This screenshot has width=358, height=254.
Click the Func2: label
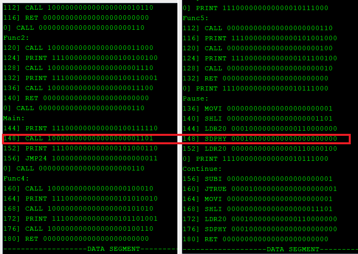pyautogui.click(x=16, y=38)
